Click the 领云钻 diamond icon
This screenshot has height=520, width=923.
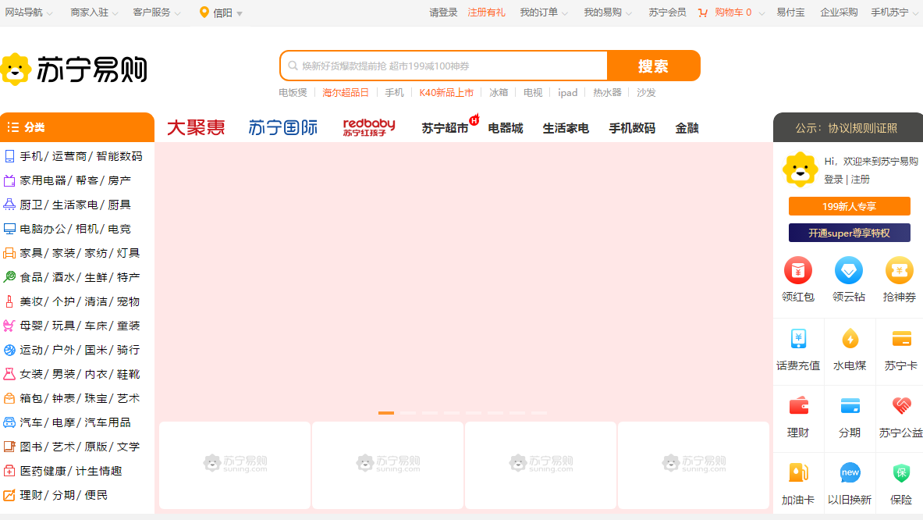(848, 271)
